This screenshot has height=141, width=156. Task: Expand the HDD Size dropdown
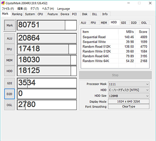pos(129,96)
